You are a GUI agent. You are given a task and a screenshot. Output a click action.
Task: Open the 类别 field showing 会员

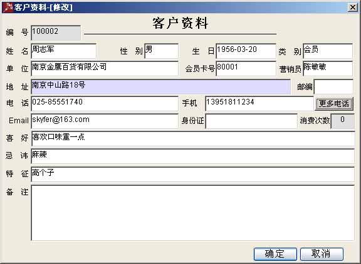coord(328,51)
